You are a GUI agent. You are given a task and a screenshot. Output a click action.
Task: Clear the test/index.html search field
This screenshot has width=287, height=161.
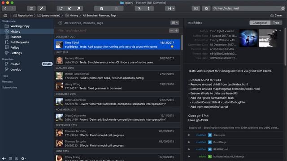283,8
